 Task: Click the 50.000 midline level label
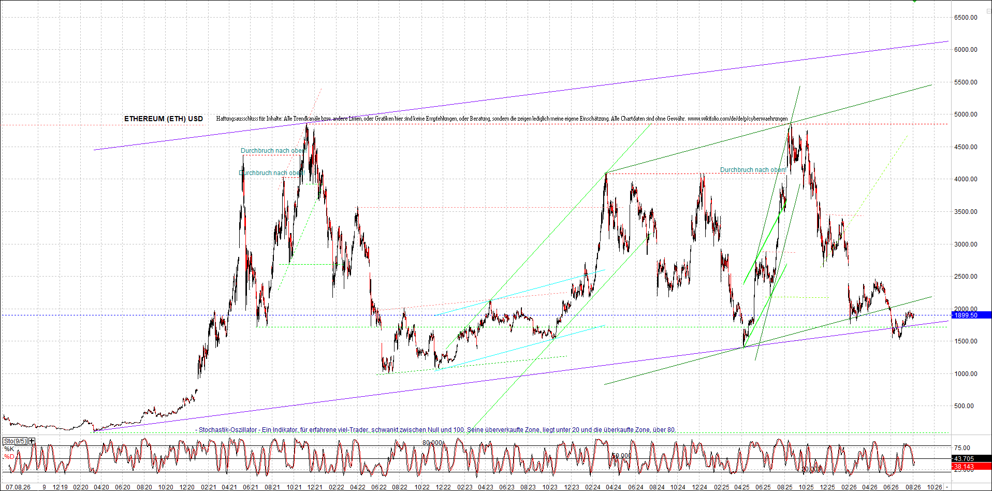click(621, 456)
